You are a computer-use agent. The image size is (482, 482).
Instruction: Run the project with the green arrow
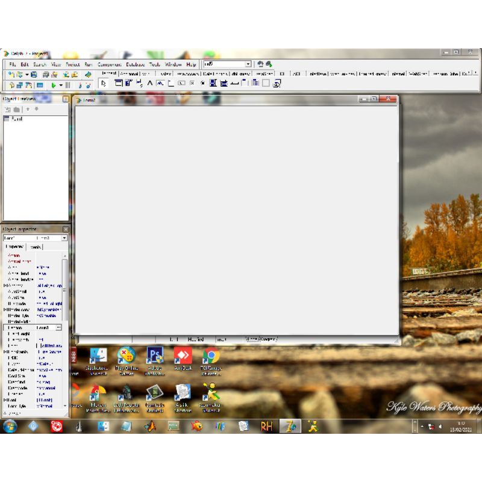(54, 85)
